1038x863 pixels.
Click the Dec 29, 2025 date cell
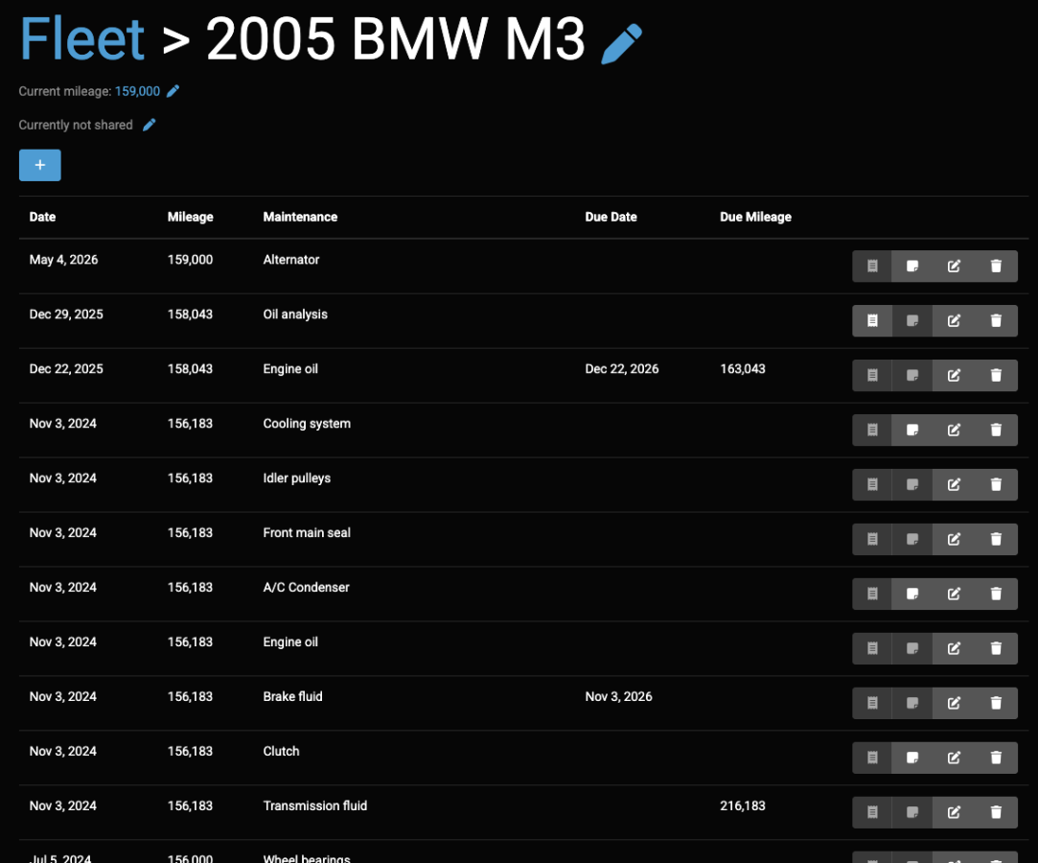(x=66, y=314)
